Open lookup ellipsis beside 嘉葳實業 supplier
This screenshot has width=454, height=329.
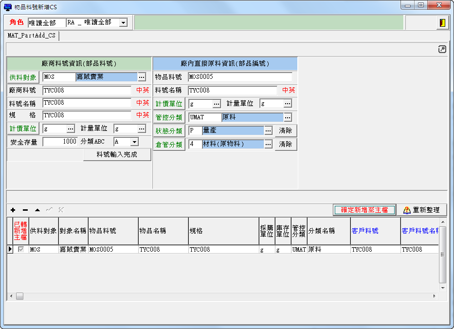(142, 77)
